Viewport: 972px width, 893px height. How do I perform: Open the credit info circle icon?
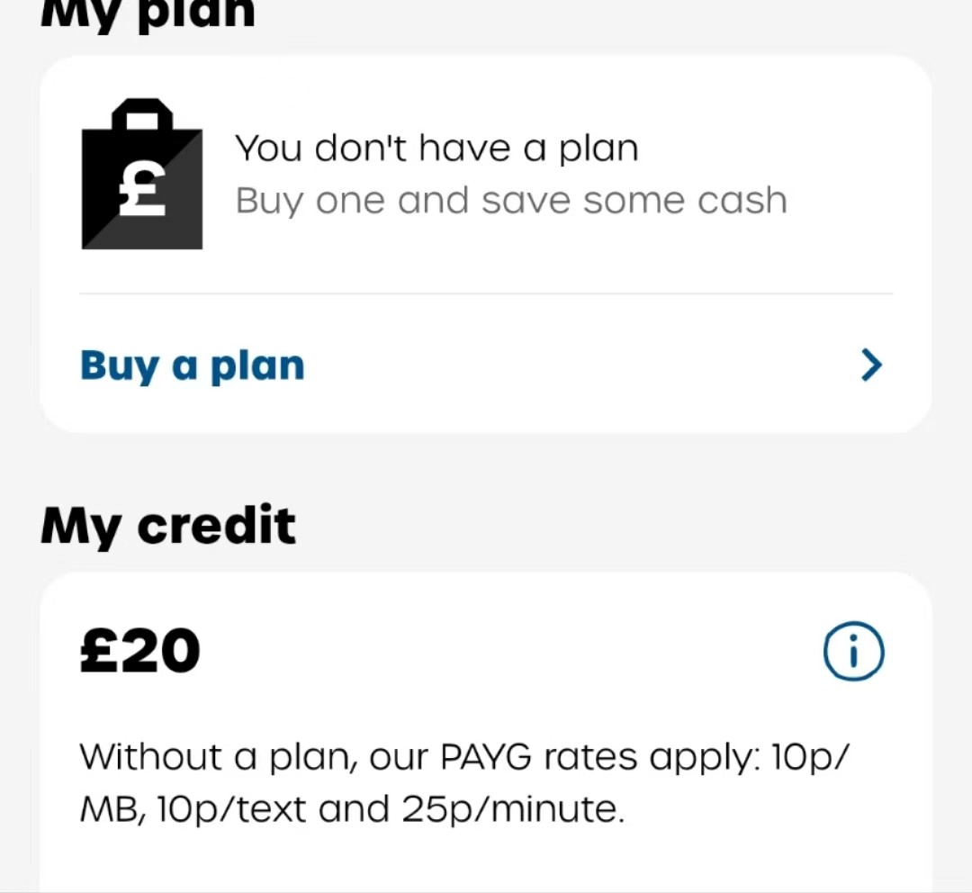[x=853, y=651]
